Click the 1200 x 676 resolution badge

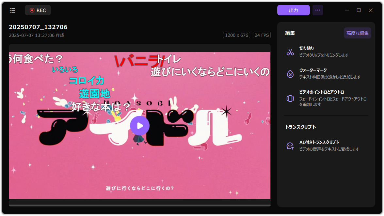236,35
